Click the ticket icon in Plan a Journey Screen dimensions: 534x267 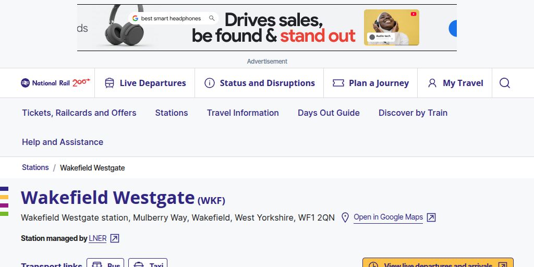click(x=338, y=83)
